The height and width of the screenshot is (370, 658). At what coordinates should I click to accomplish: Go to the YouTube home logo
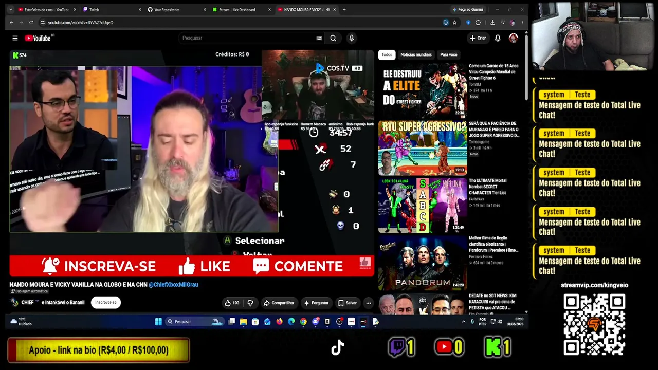tap(38, 38)
